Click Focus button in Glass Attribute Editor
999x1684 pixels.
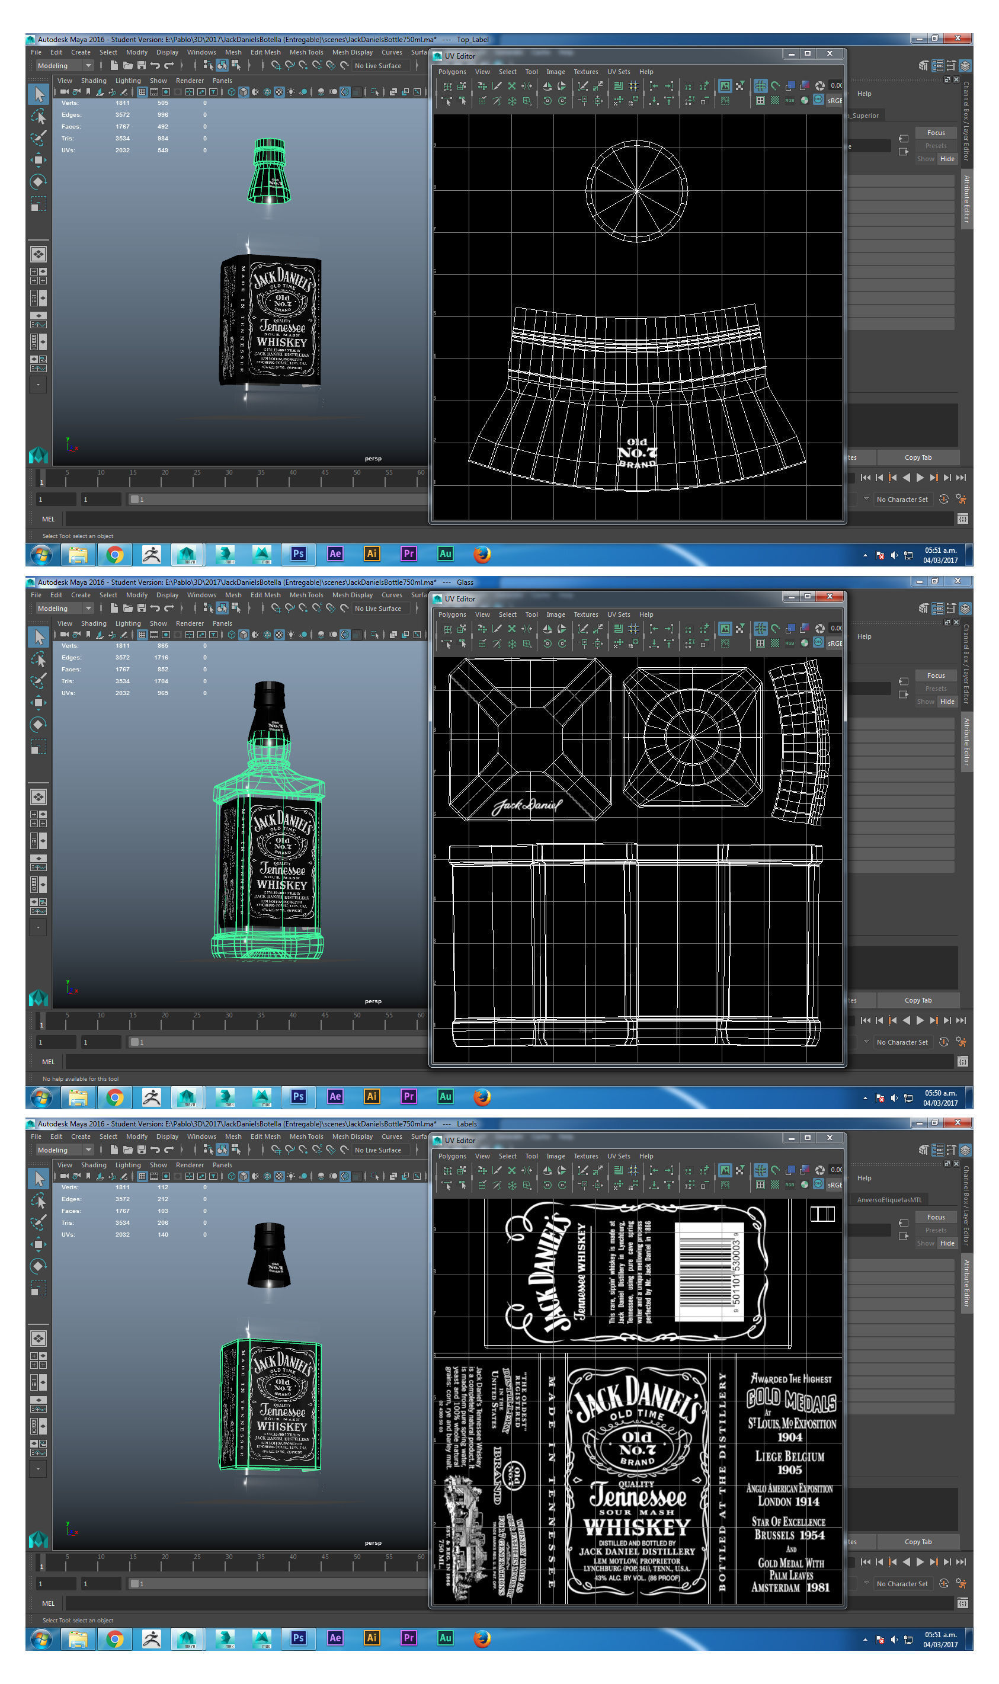pyautogui.click(x=936, y=675)
